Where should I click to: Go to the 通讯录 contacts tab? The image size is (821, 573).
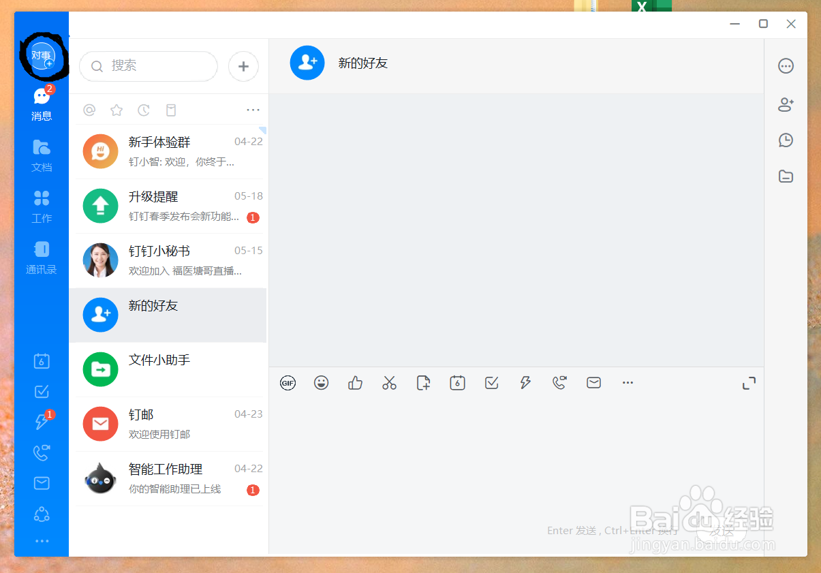tap(42, 258)
